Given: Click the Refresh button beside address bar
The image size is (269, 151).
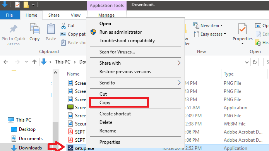Looking at the screenshot, I should [x=255, y=62].
